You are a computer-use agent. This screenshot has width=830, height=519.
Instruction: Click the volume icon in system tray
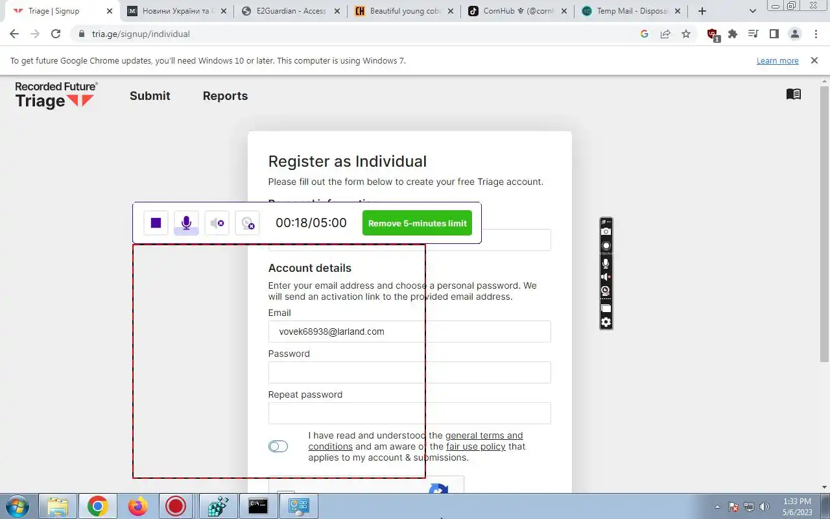tap(764, 507)
